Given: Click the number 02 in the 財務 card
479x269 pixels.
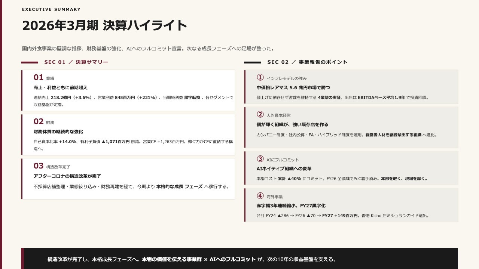Looking at the screenshot, I should (x=39, y=121).
